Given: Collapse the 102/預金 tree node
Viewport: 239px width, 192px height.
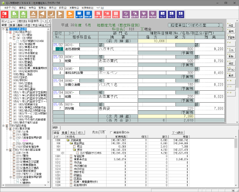Looking at the screenshot, I should coord(11,38).
